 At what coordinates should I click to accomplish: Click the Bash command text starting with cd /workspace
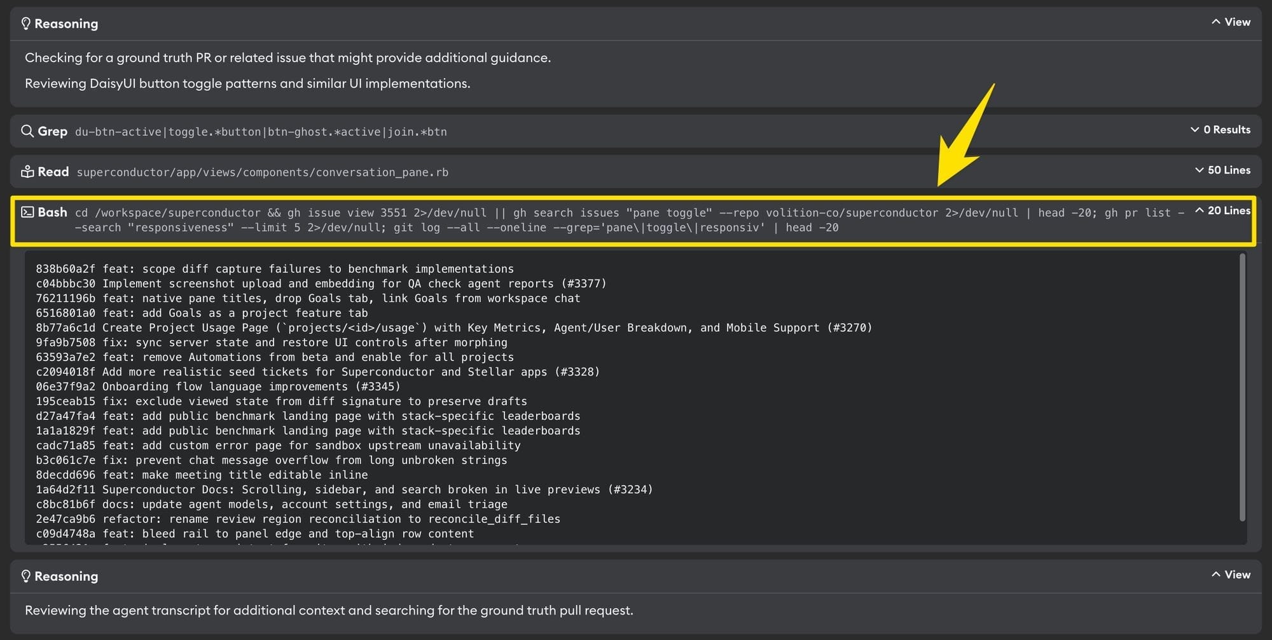(630, 220)
